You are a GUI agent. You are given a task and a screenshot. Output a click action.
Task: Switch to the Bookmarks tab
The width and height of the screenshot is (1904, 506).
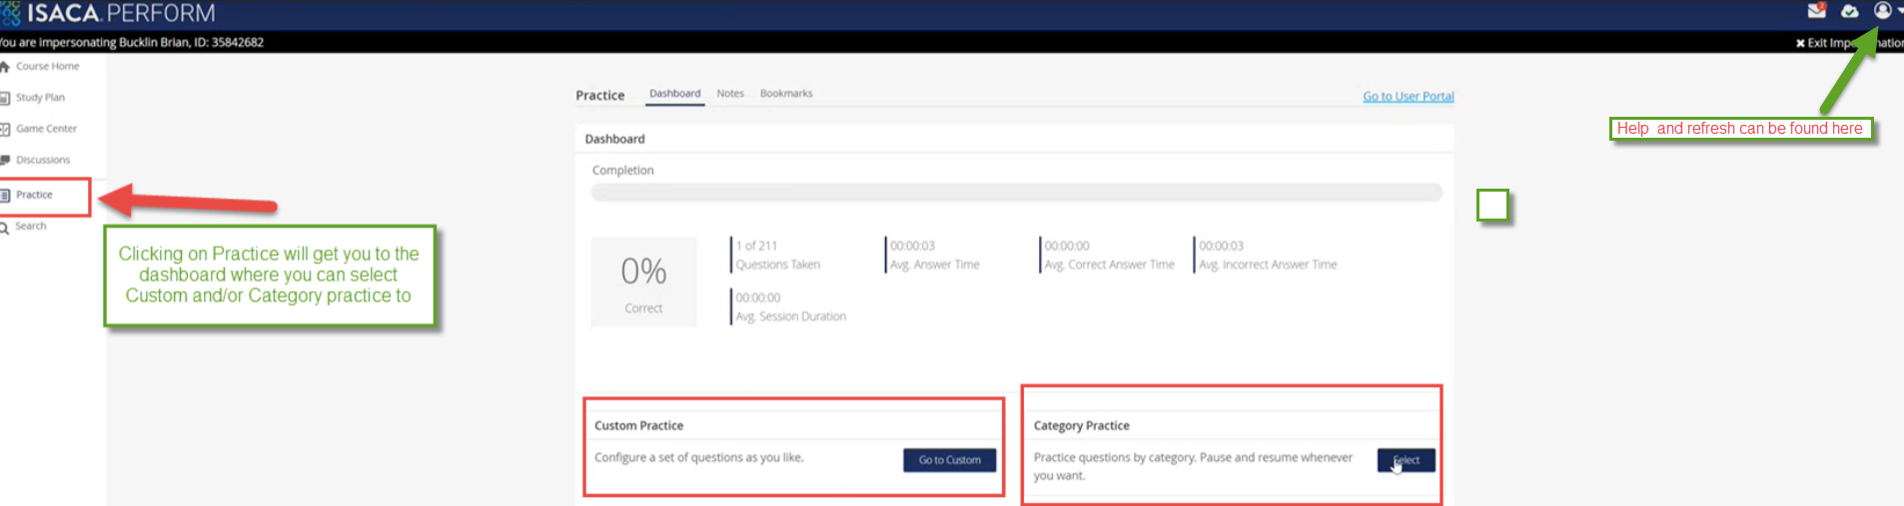(786, 94)
